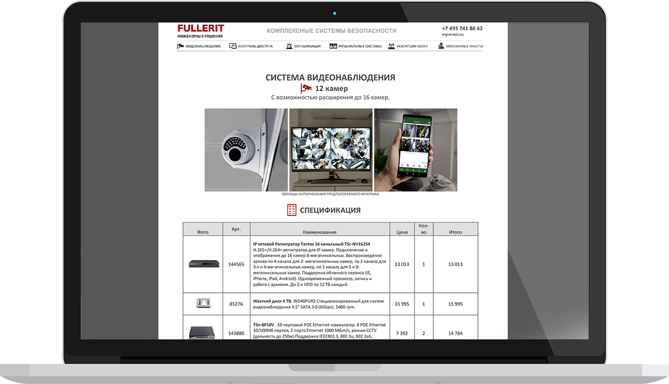Open the monitor with camera feeds photo

330,150
